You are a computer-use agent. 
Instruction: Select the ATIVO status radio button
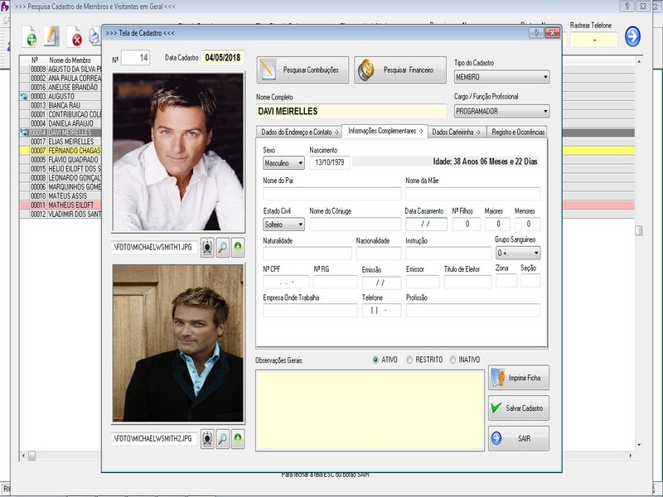(x=375, y=359)
